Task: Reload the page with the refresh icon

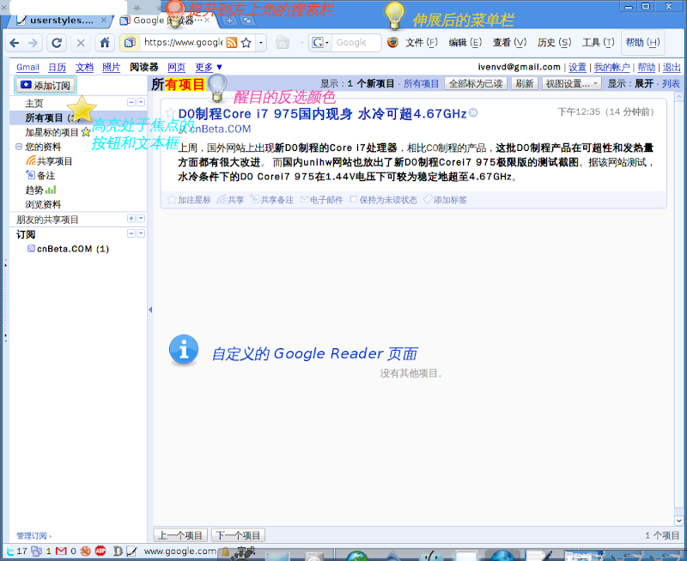Action: (57, 43)
